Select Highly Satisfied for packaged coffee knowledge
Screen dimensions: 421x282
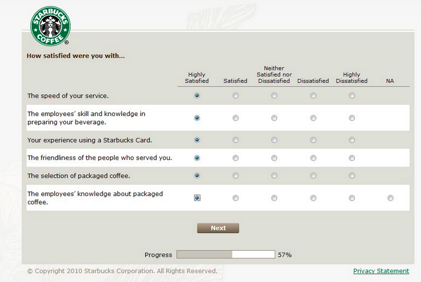click(x=197, y=198)
